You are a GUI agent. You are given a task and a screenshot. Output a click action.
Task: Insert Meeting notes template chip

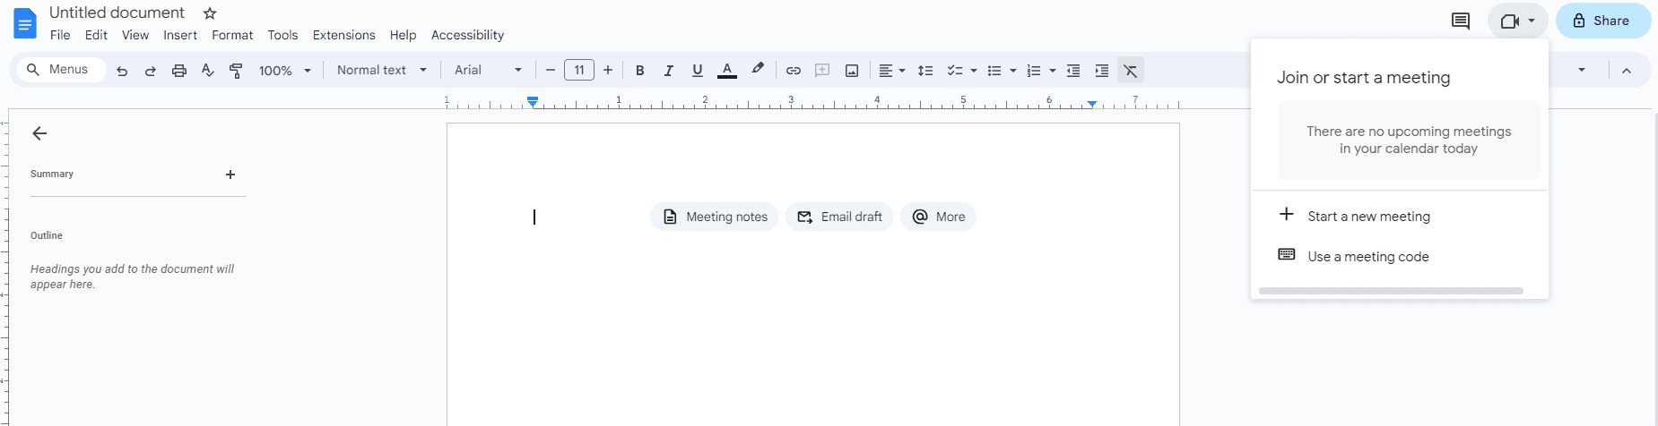pos(715,217)
